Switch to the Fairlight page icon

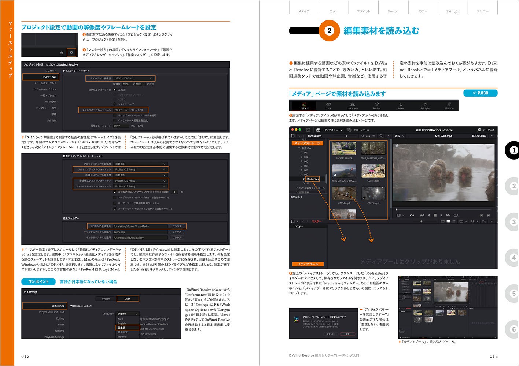(425, 106)
